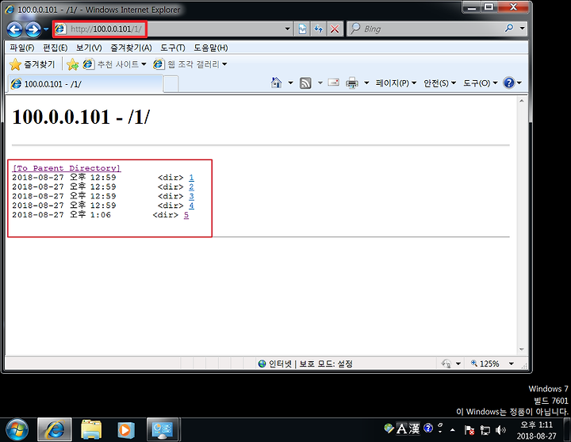Expand the address bar history dropdown

click(x=287, y=29)
